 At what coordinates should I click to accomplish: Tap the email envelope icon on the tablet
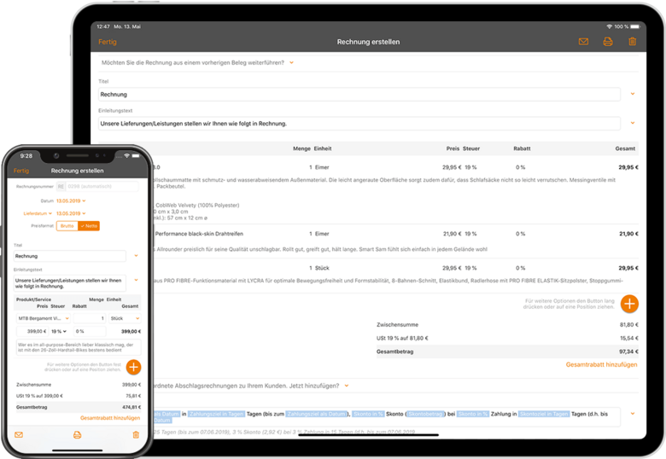click(x=584, y=41)
